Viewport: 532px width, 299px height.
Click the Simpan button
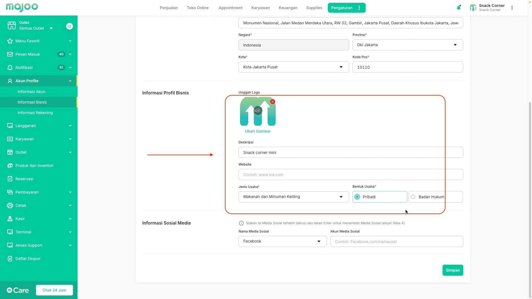tap(452, 270)
